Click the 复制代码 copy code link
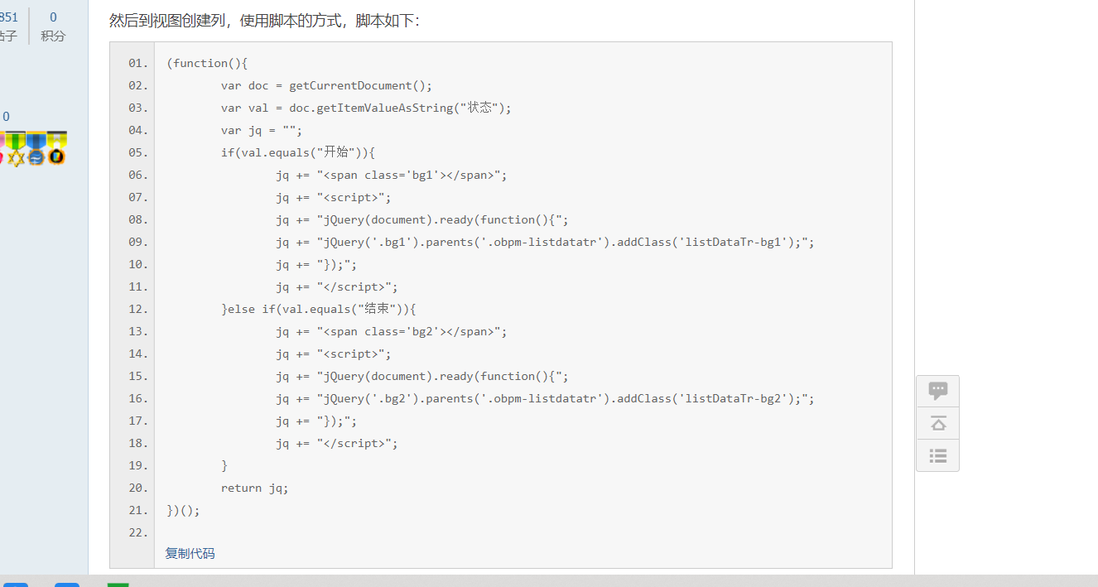This screenshot has width=1098, height=587. coord(190,553)
